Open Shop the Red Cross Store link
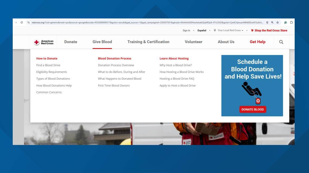This screenshot has width=309, height=173. pos(271,30)
